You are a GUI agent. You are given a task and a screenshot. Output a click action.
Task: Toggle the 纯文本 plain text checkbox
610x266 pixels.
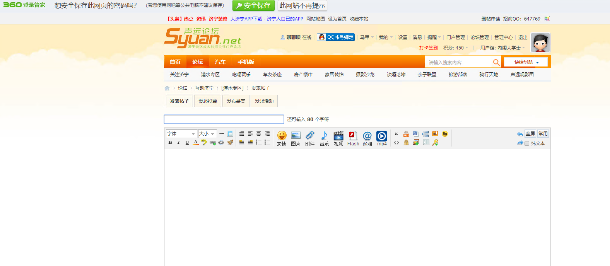pos(527,143)
